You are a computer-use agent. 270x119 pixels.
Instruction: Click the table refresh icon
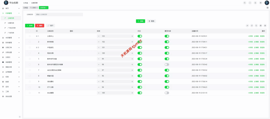pyautogui.click(x=252, y=26)
